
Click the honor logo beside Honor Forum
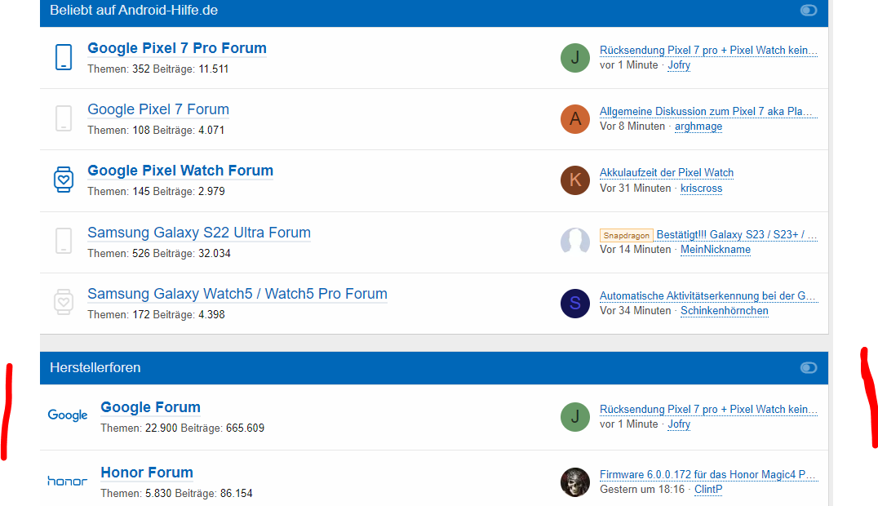(68, 481)
